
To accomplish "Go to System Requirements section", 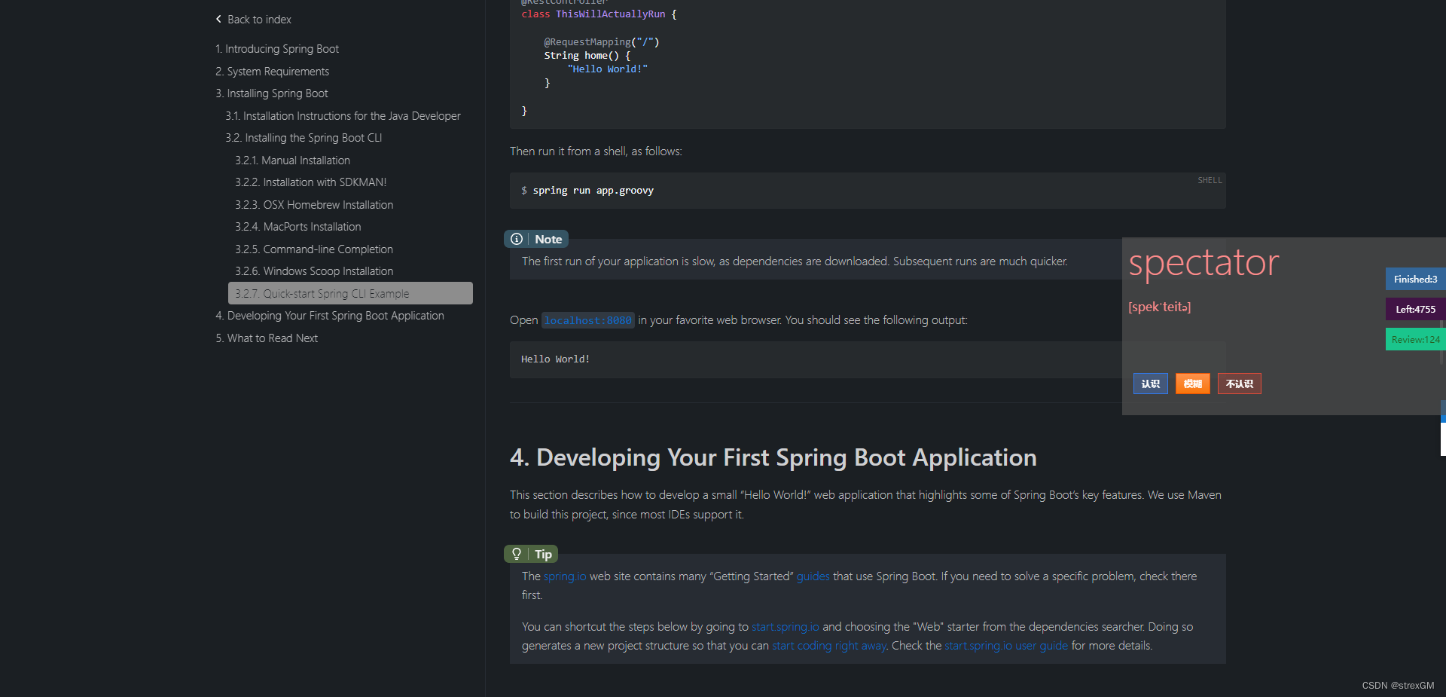I will [x=273, y=72].
